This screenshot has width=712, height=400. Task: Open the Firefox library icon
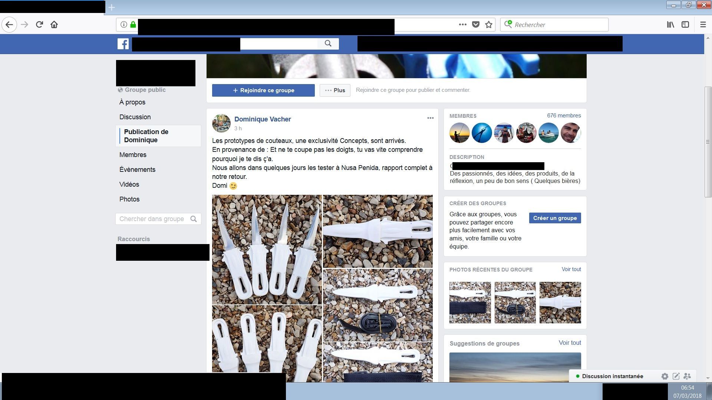point(670,24)
